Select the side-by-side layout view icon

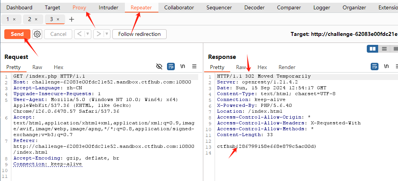[x=372, y=49]
